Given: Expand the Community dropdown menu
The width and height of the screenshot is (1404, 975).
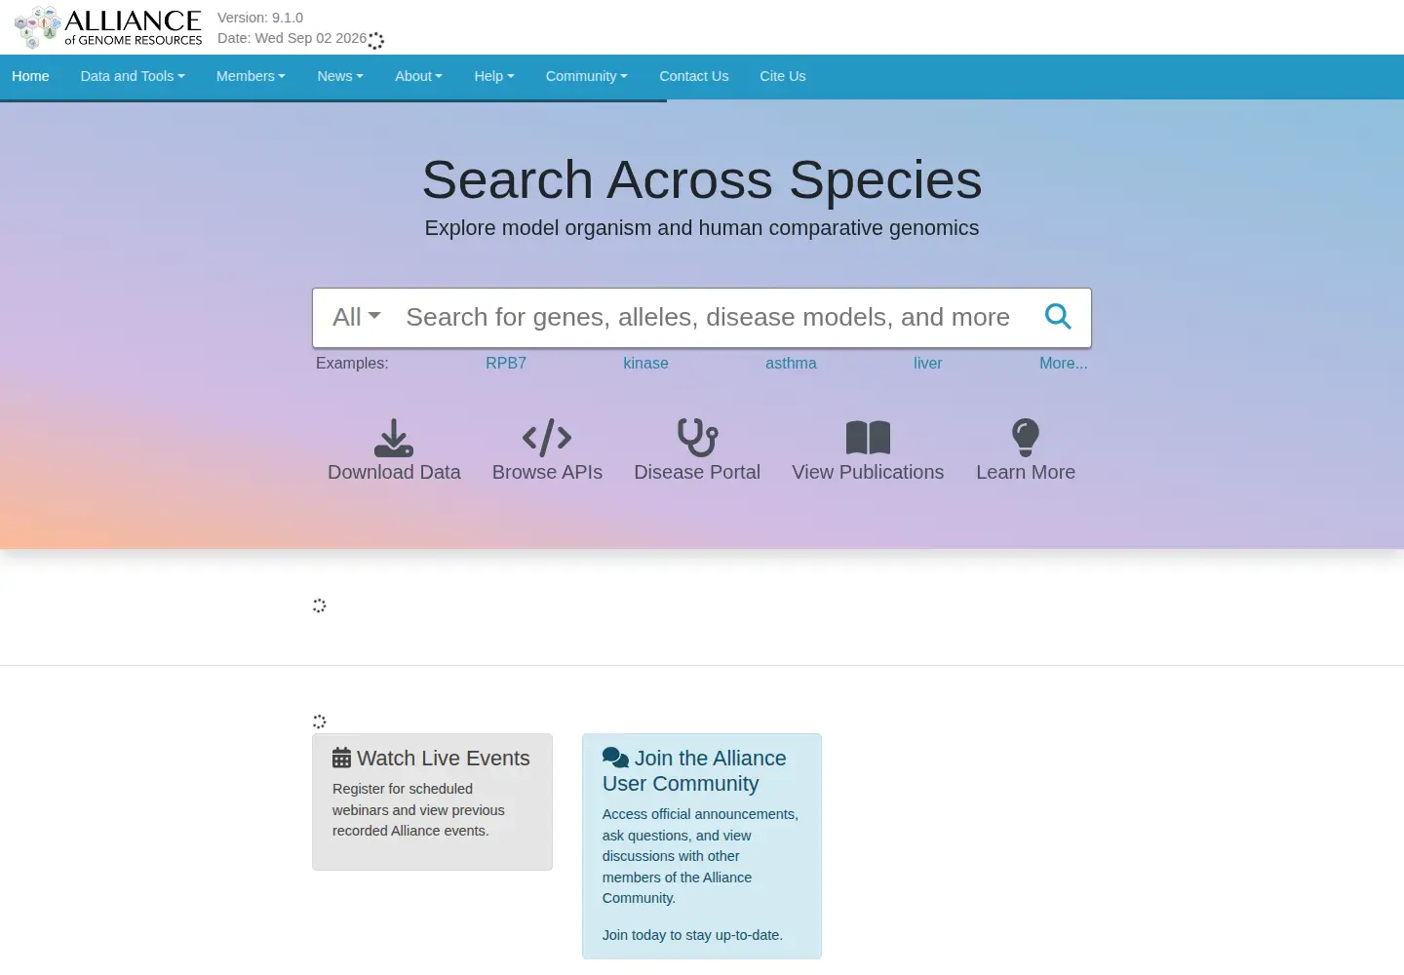Looking at the screenshot, I should tap(587, 76).
